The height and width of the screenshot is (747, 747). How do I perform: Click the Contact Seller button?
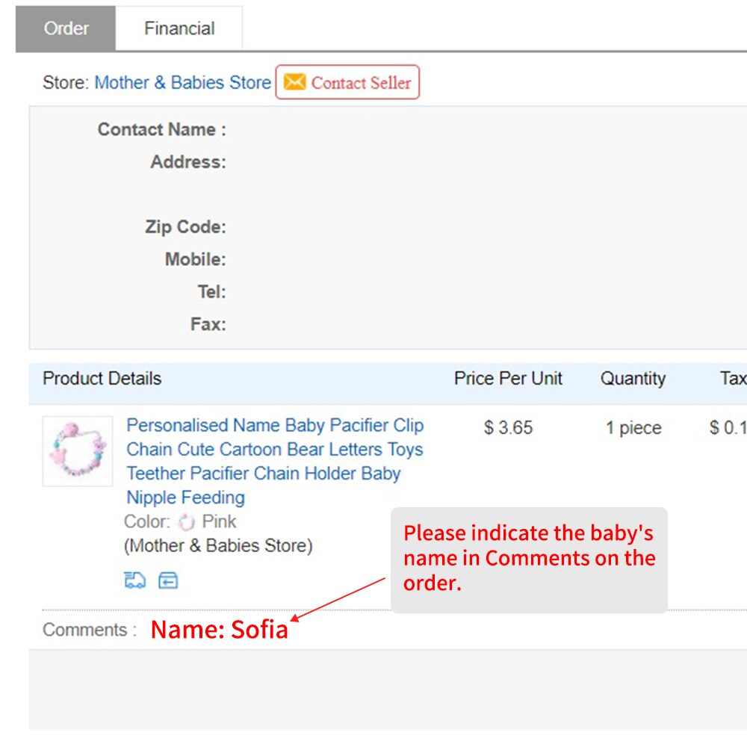click(x=347, y=82)
